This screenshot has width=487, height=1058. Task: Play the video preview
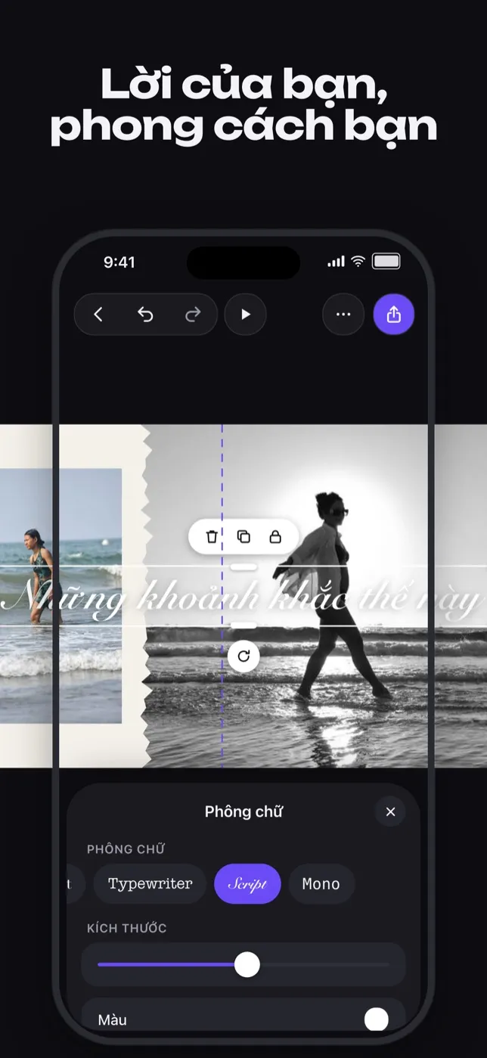[246, 315]
